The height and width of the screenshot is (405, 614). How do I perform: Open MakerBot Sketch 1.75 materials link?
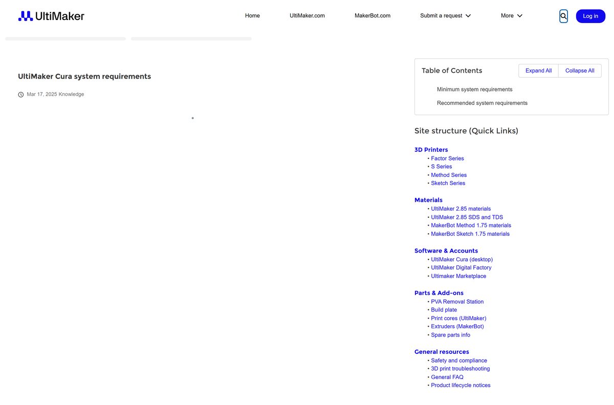[x=470, y=234]
